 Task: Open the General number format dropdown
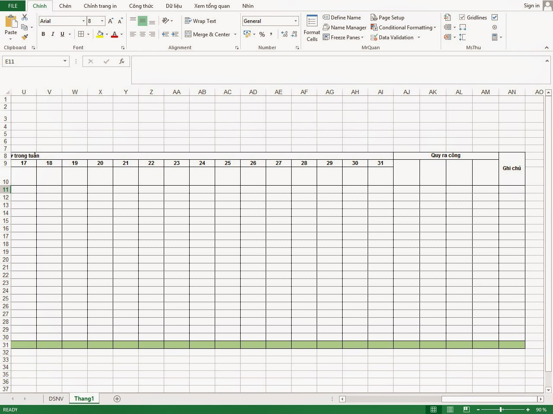click(x=295, y=21)
